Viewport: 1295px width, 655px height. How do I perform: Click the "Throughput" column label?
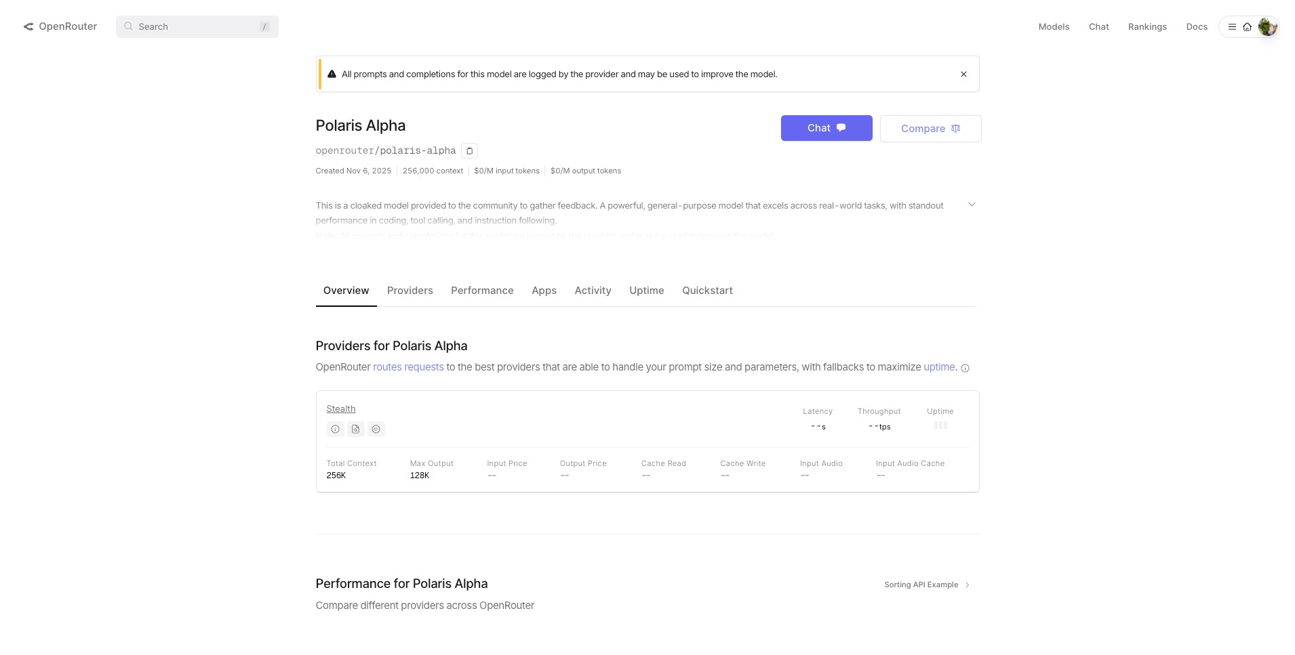tap(879, 411)
